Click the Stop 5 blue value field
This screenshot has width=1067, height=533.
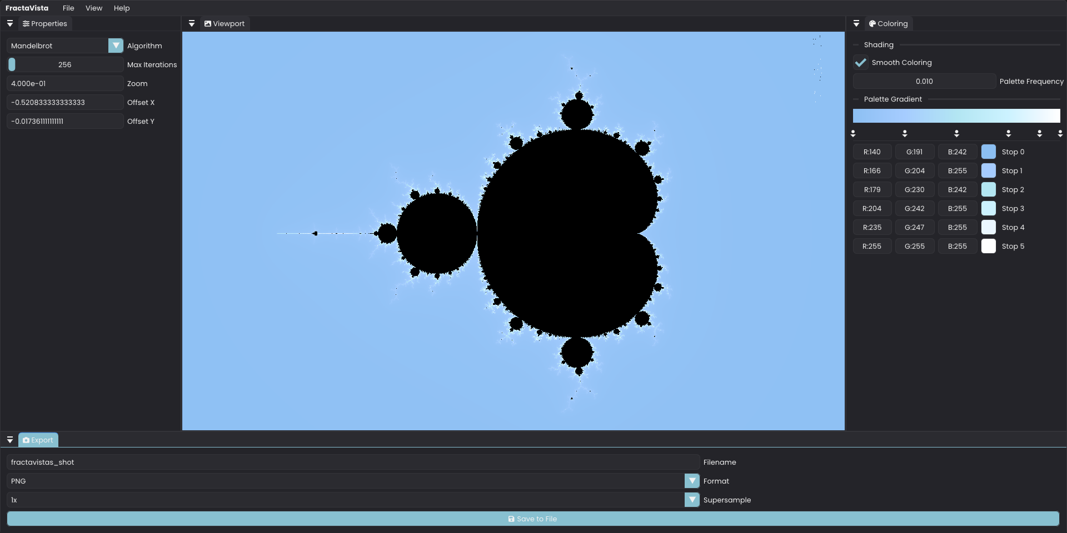[958, 246]
